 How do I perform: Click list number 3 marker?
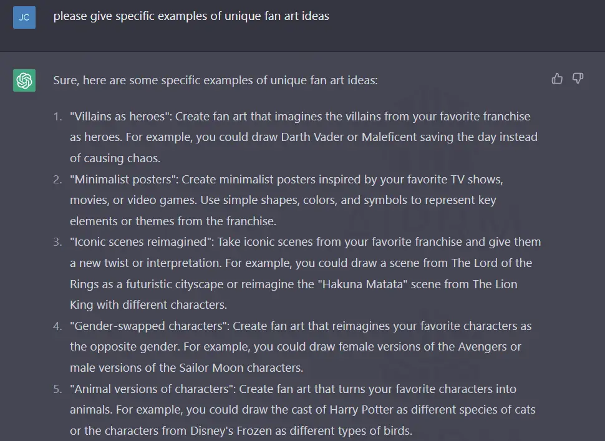(x=57, y=242)
